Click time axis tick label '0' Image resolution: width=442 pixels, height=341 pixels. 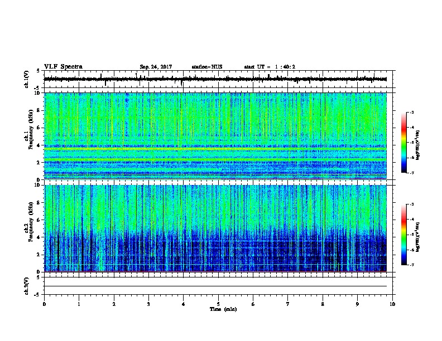coord(44,304)
